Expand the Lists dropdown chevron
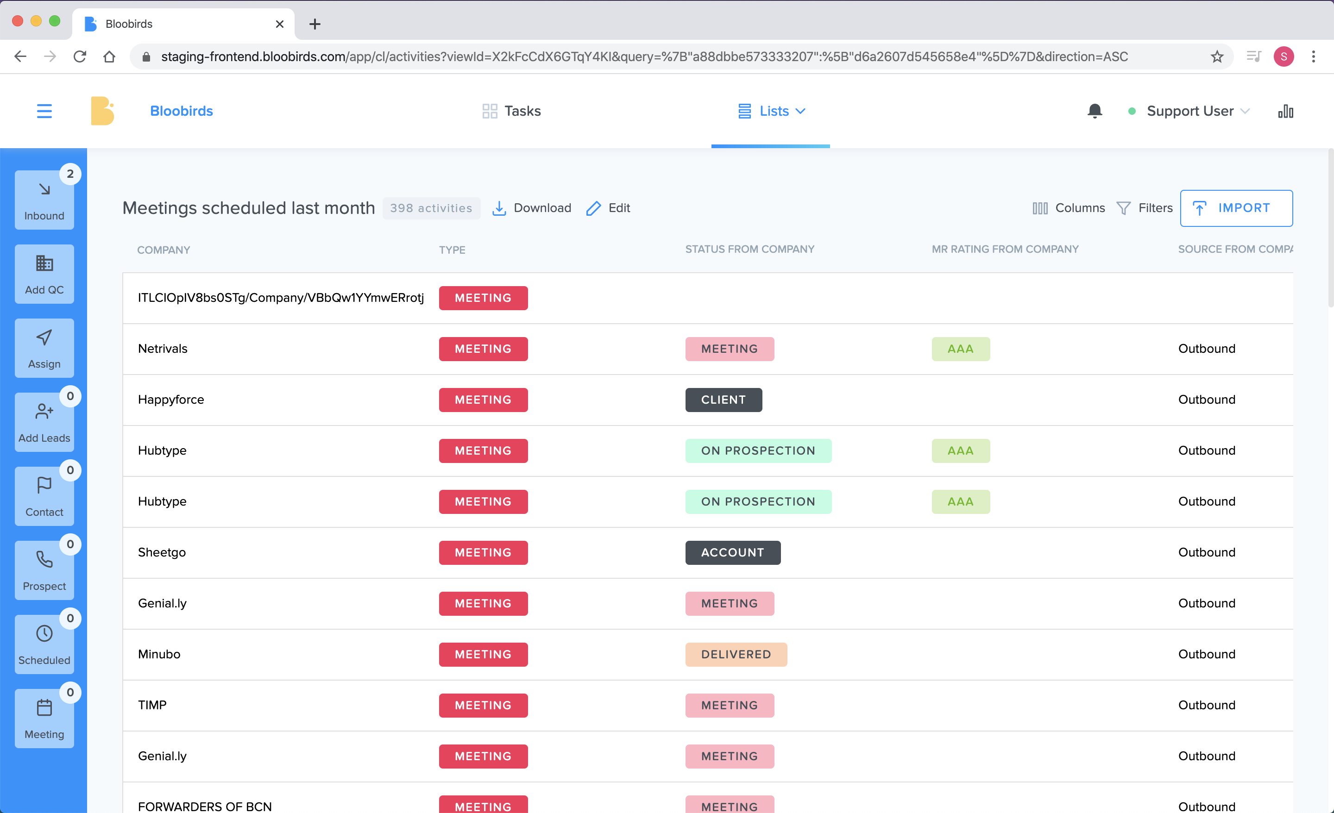Screen dimensions: 1334x813 [800, 111]
